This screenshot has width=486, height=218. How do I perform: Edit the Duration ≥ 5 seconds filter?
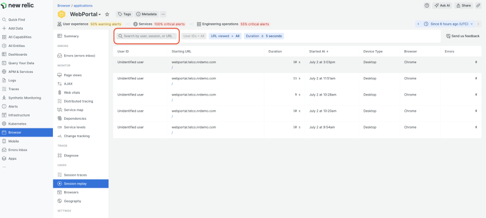tap(264, 36)
